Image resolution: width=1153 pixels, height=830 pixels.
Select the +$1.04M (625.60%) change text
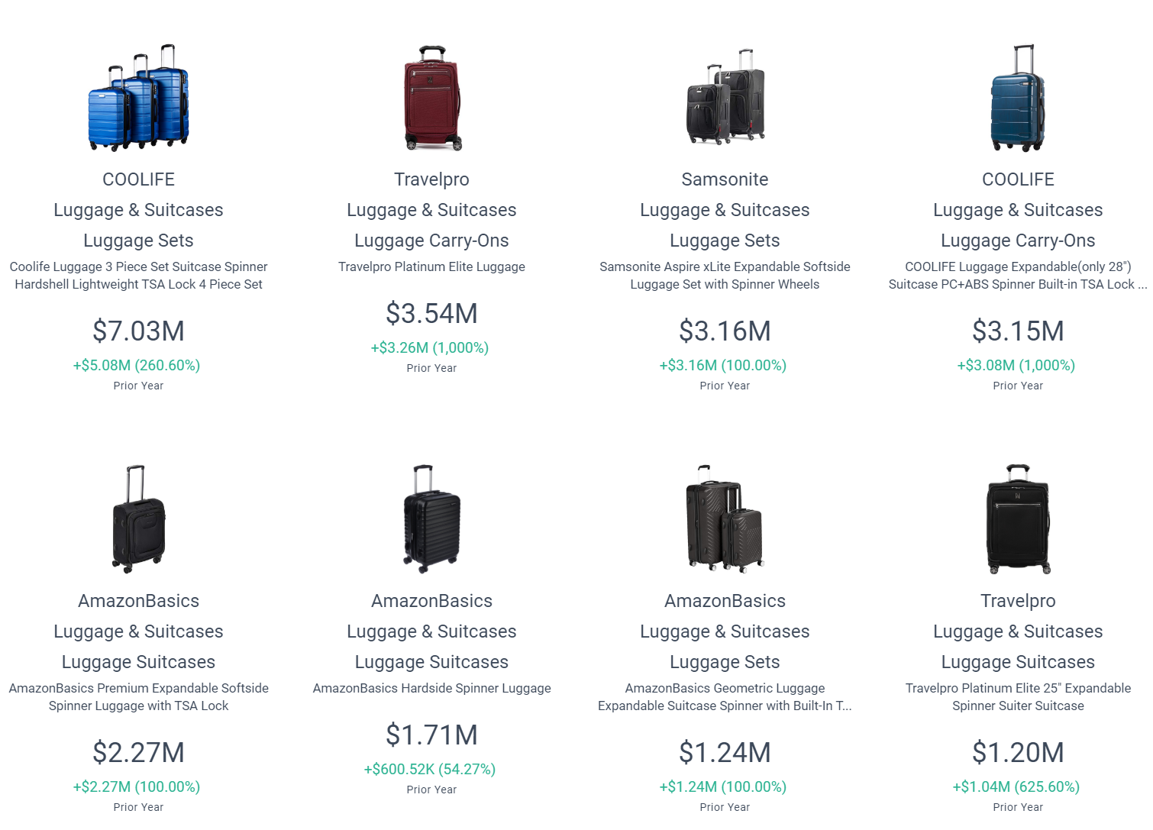point(1016,786)
